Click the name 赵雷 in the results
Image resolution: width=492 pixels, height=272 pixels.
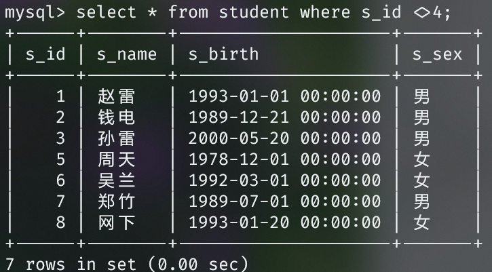tap(117, 97)
